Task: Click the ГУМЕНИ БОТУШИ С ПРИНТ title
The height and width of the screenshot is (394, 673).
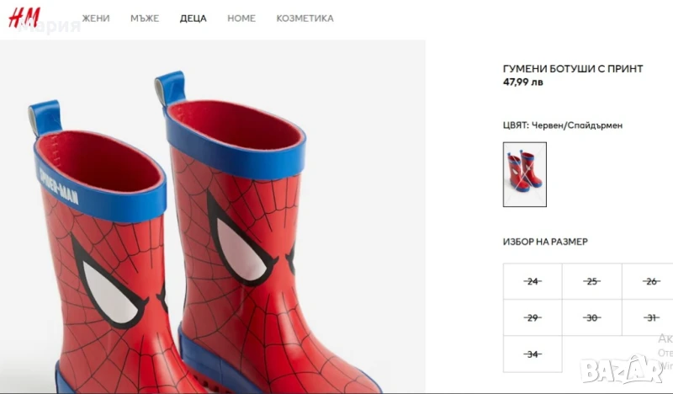Action: pyautogui.click(x=572, y=69)
